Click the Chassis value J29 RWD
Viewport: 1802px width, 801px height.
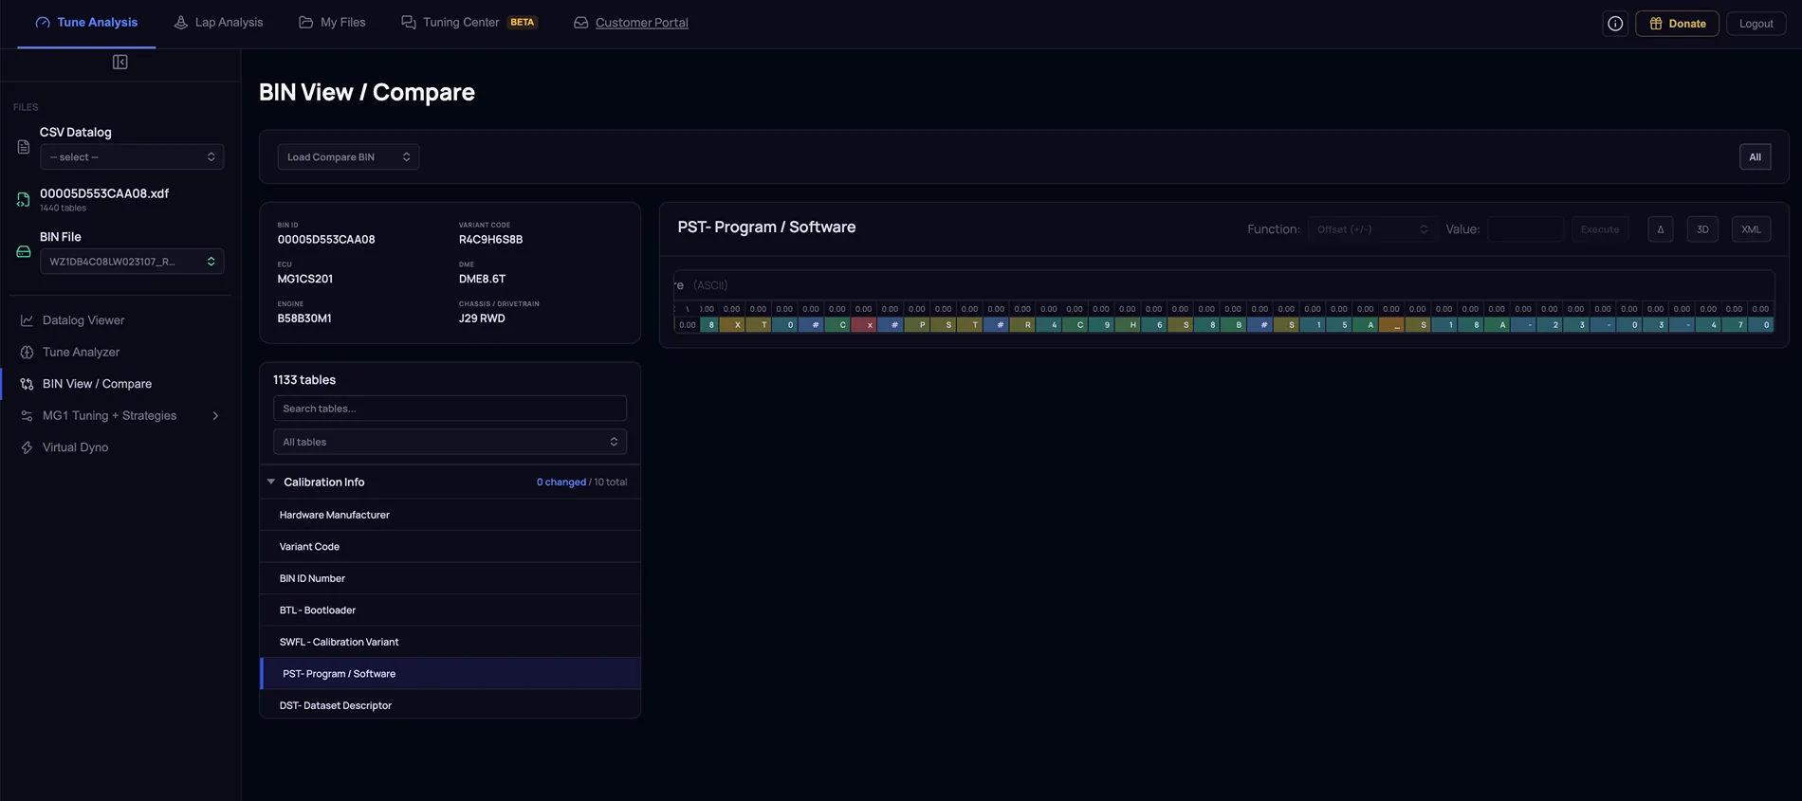(482, 319)
